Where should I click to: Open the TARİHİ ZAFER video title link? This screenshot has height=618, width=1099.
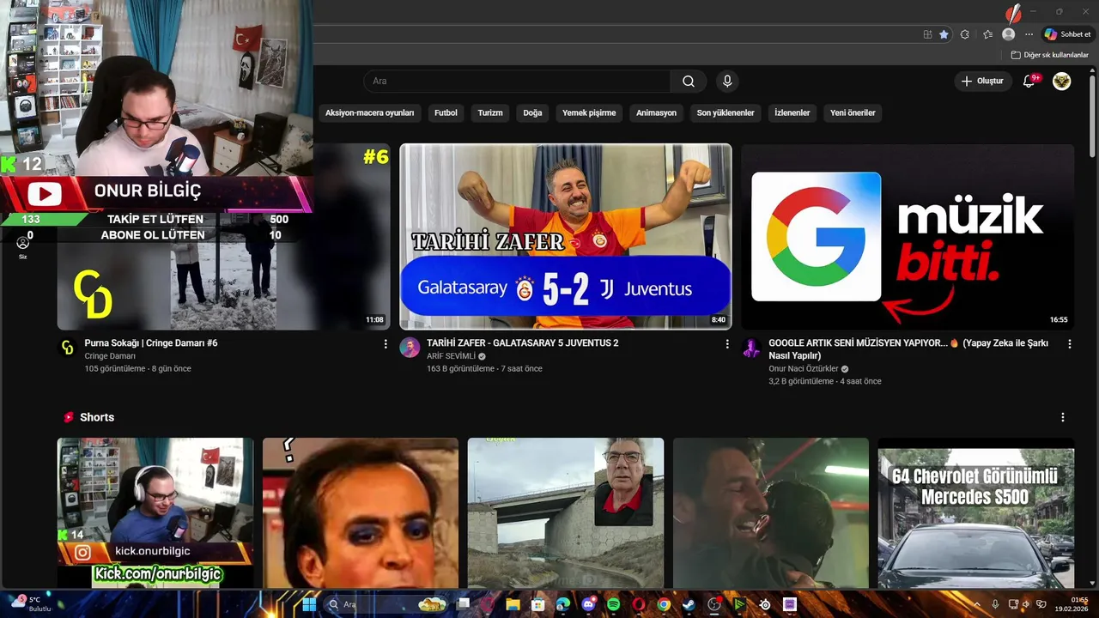[522, 342]
